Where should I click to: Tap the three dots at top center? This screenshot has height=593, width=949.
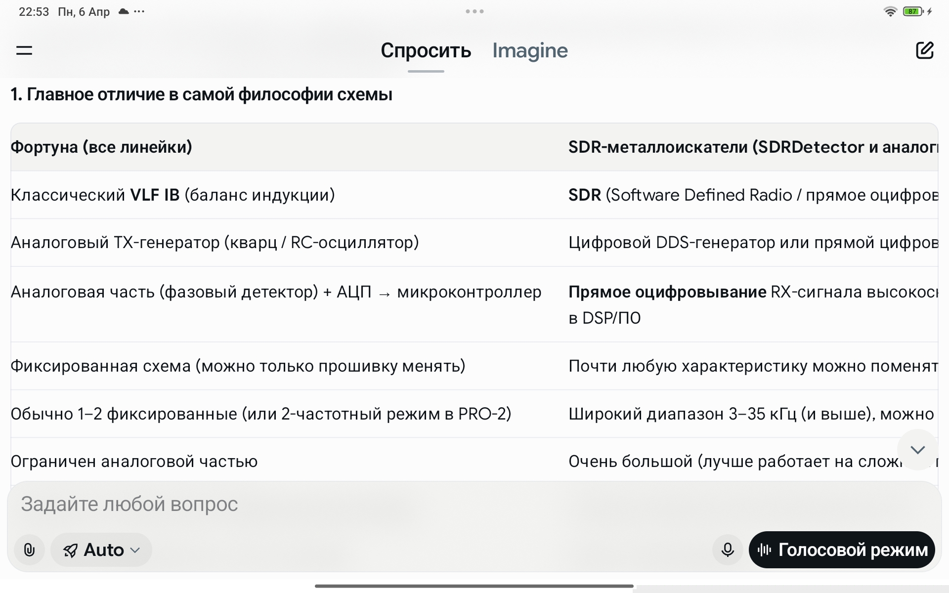coord(474,11)
